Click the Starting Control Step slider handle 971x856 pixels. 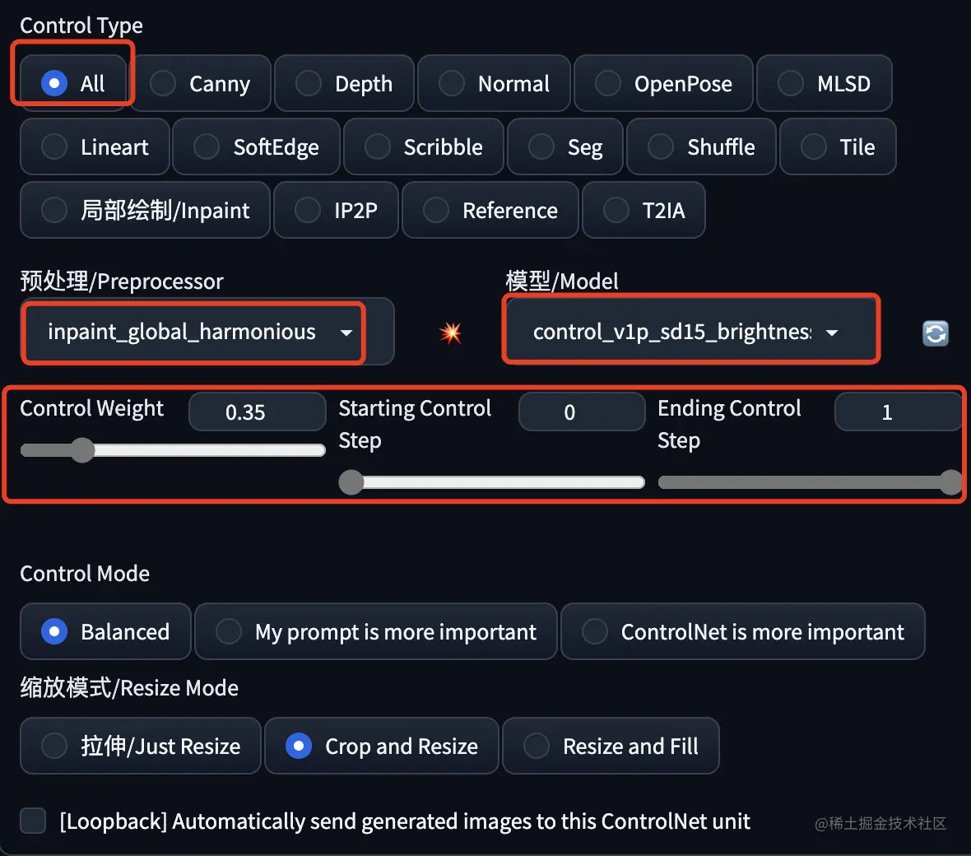coord(351,482)
